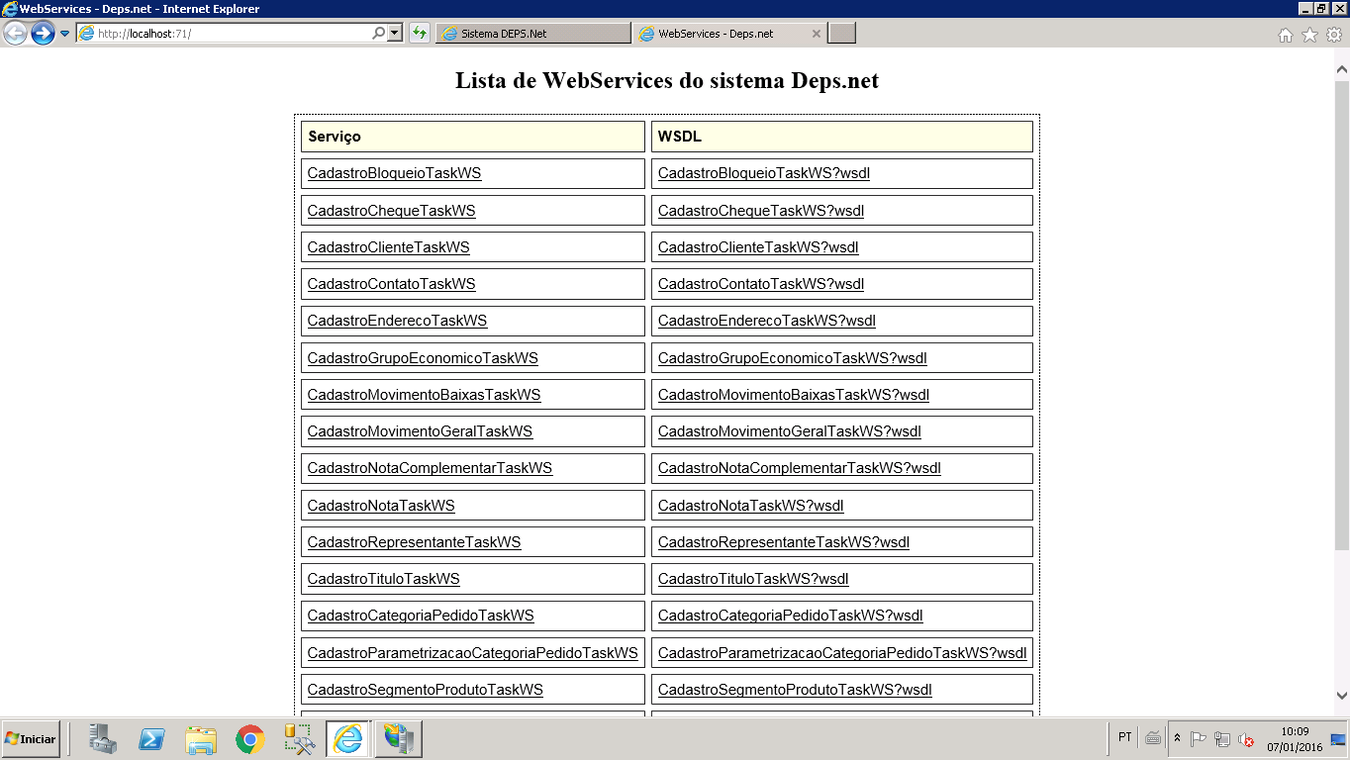View CadastroEnderecoTaskWS?wsdl link

(x=767, y=321)
